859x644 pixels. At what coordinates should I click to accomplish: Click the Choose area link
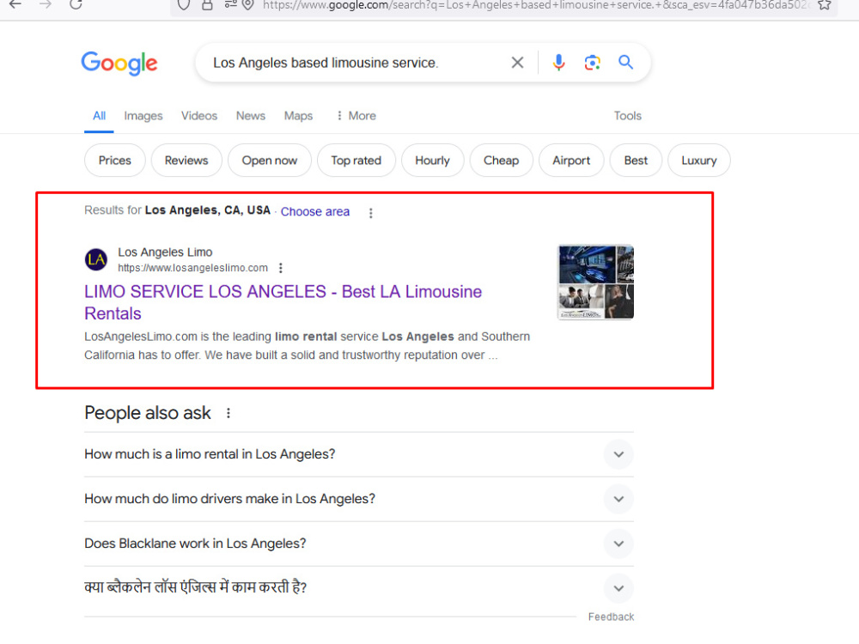pyautogui.click(x=315, y=212)
